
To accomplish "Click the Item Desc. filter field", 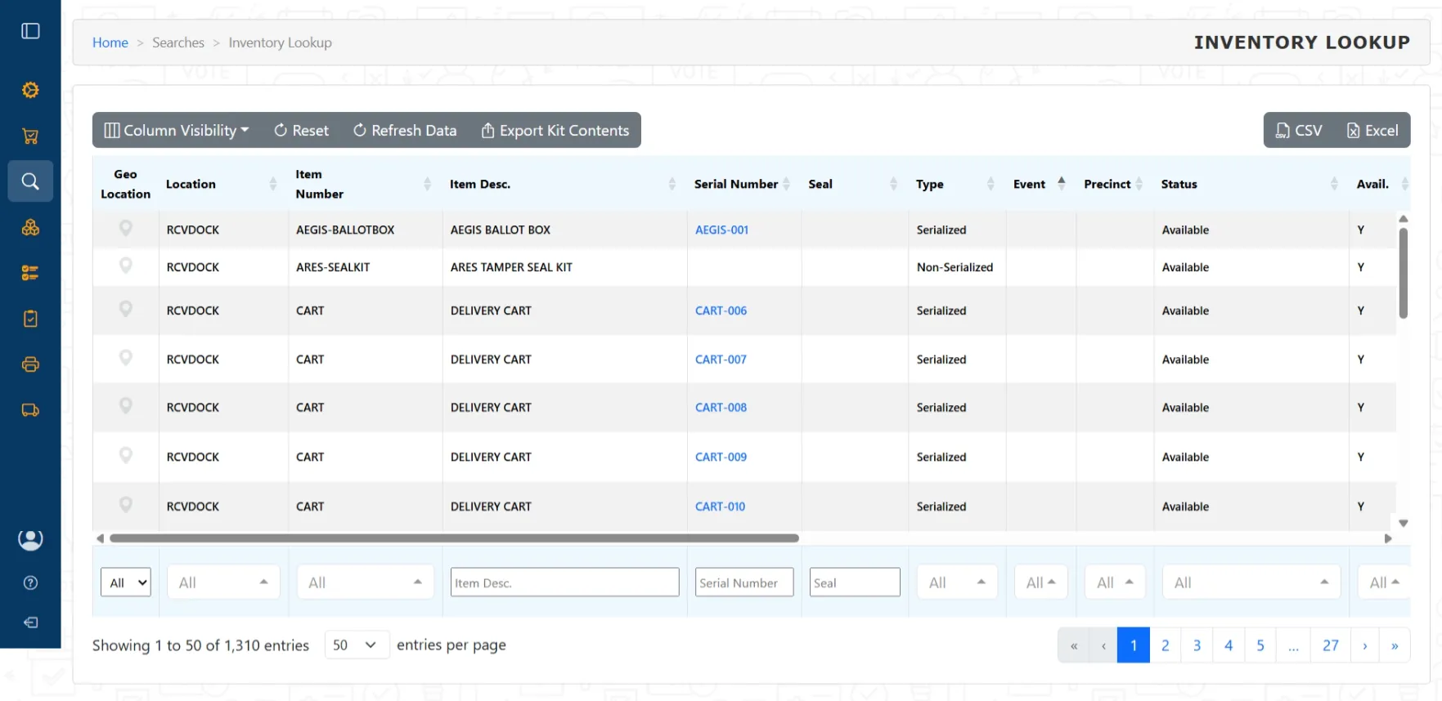I will pyautogui.click(x=564, y=583).
